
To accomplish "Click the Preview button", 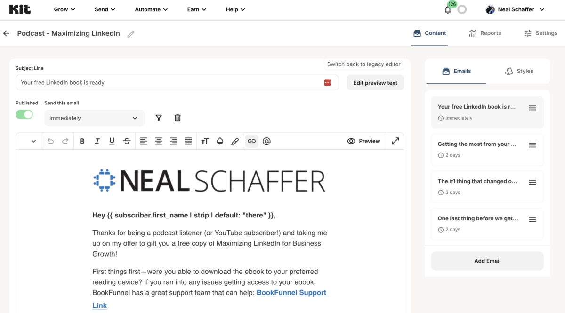I will tap(363, 141).
